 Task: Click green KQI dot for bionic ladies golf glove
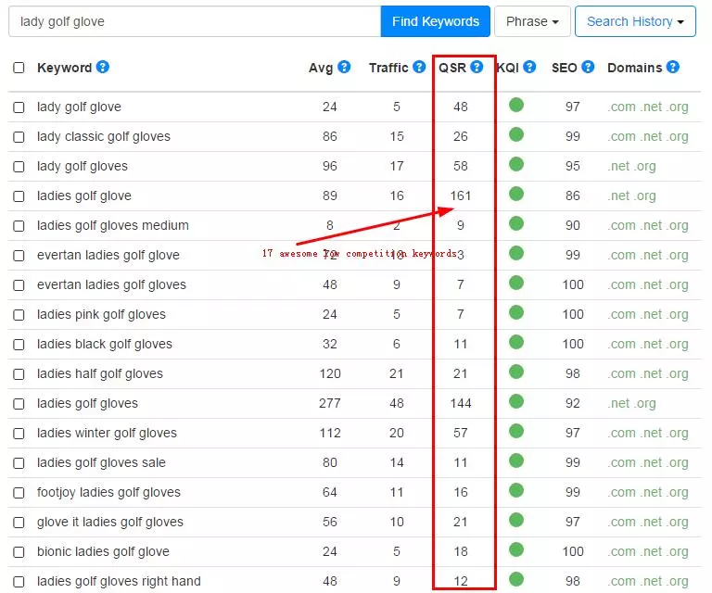pyautogui.click(x=516, y=549)
